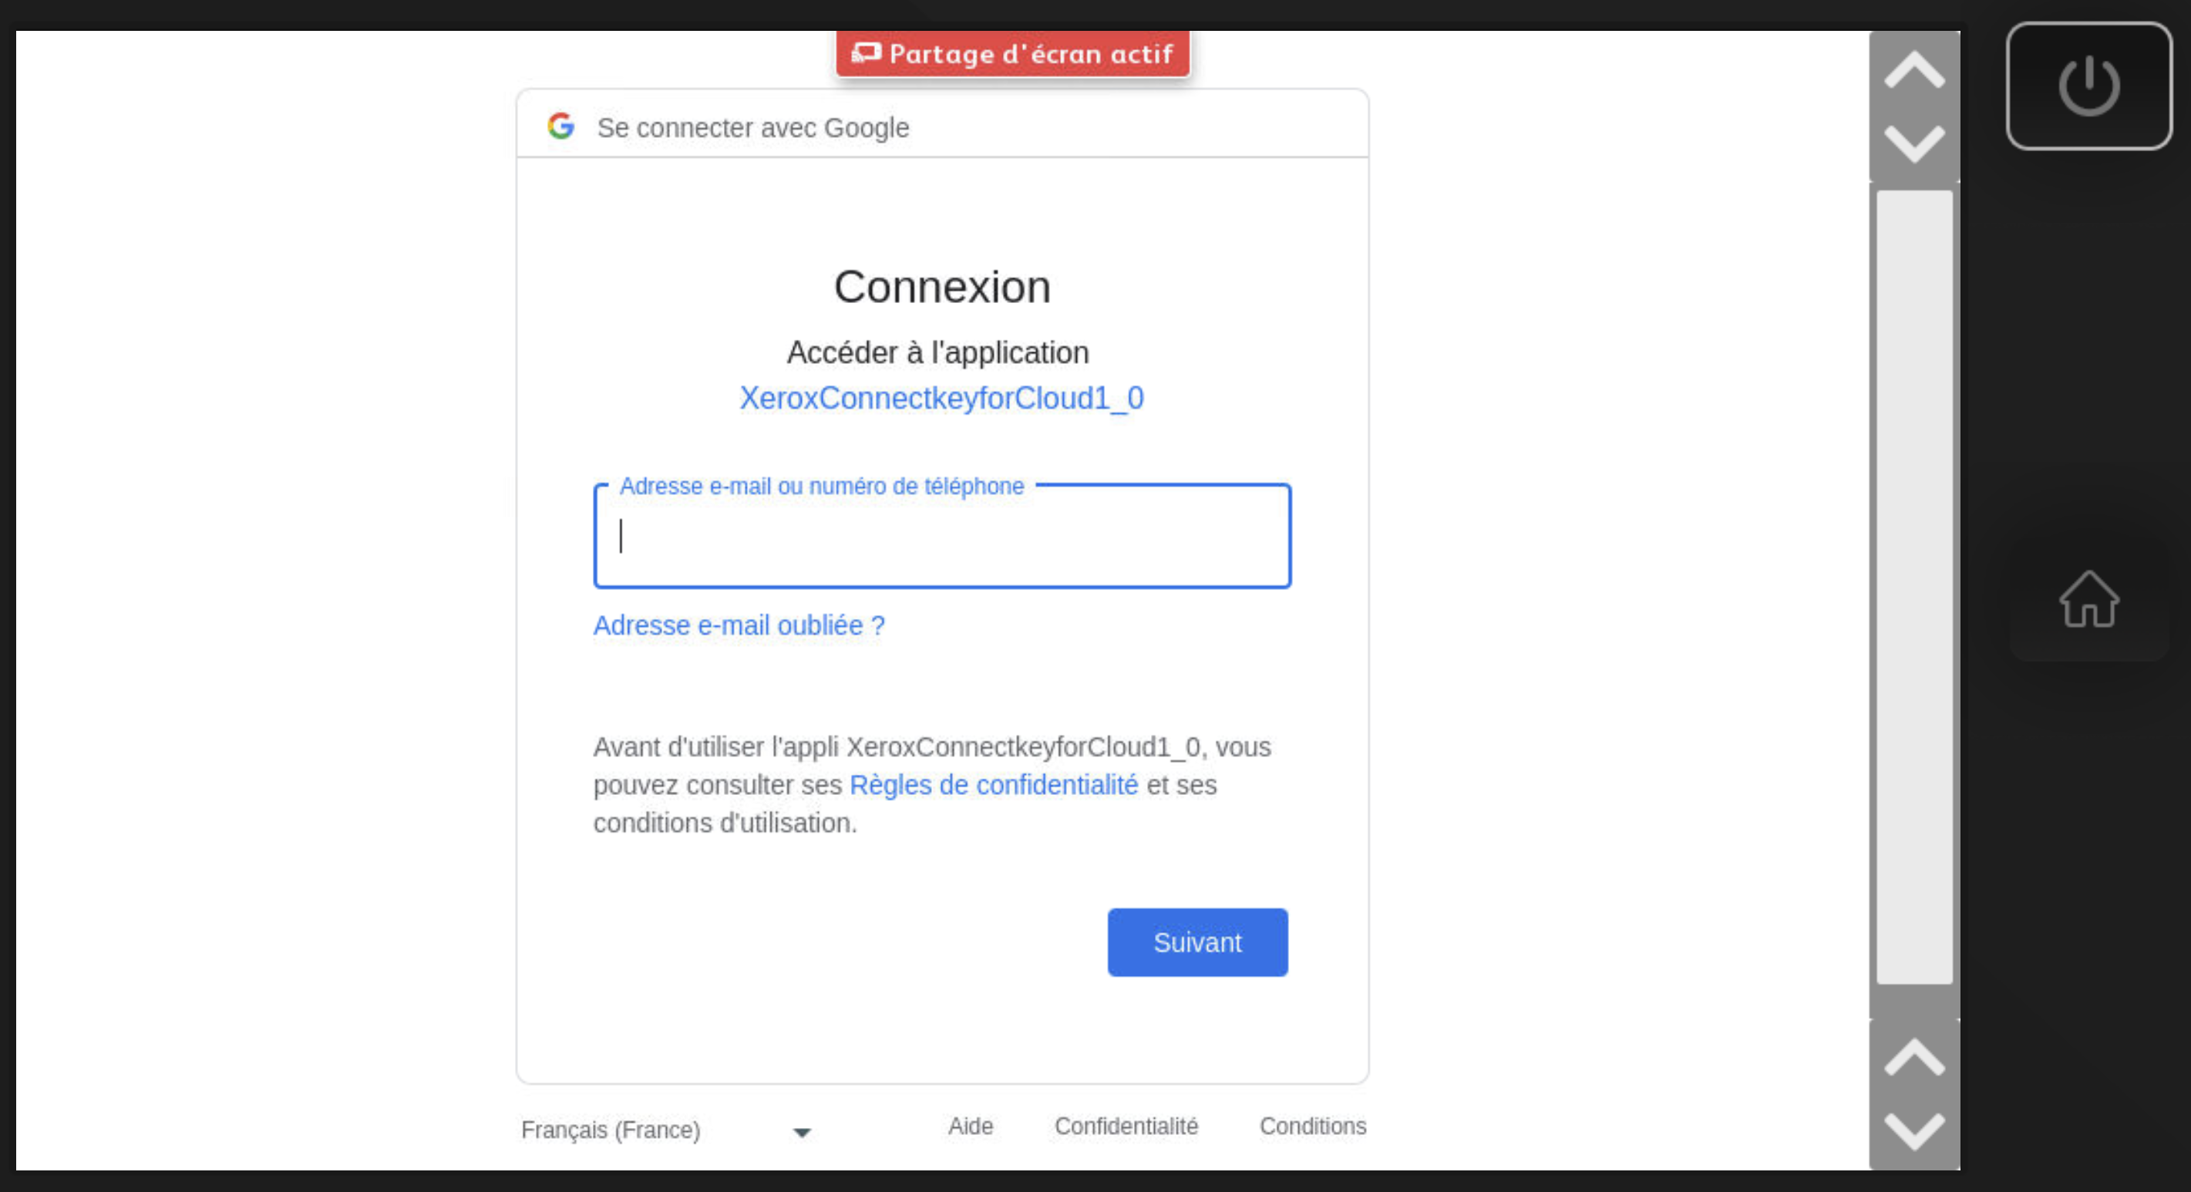Screen dimensions: 2191x1192
Task: Open the Conditions footer link
Action: click(1312, 1126)
